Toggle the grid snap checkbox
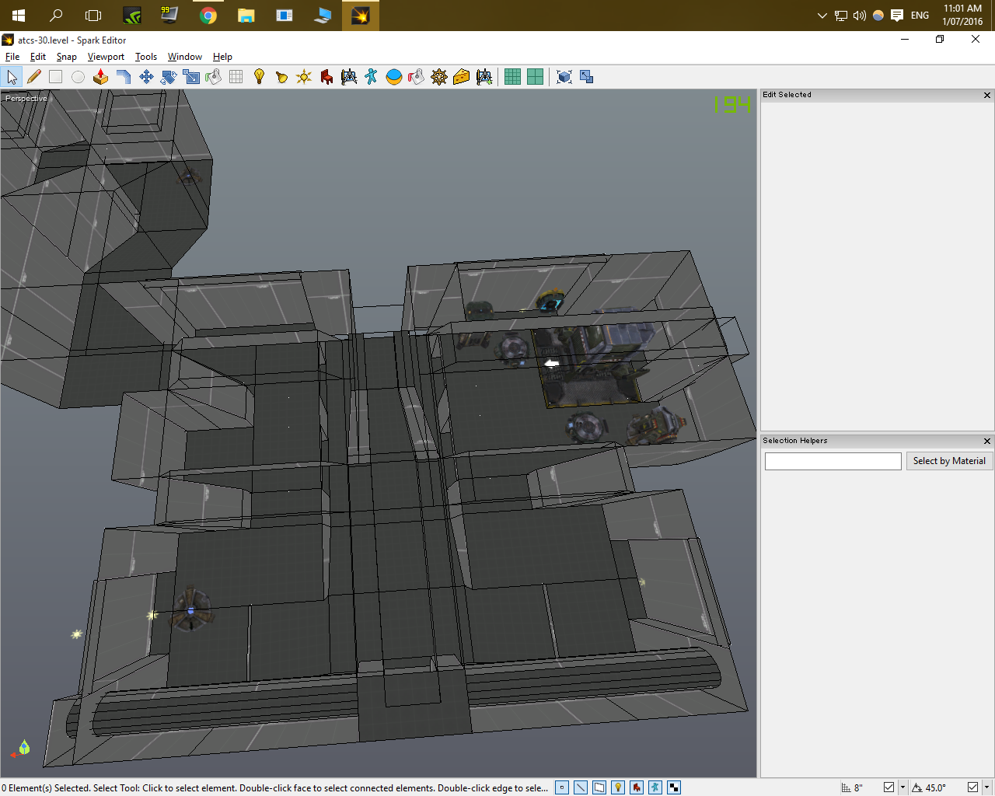 (x=889, y=787)
